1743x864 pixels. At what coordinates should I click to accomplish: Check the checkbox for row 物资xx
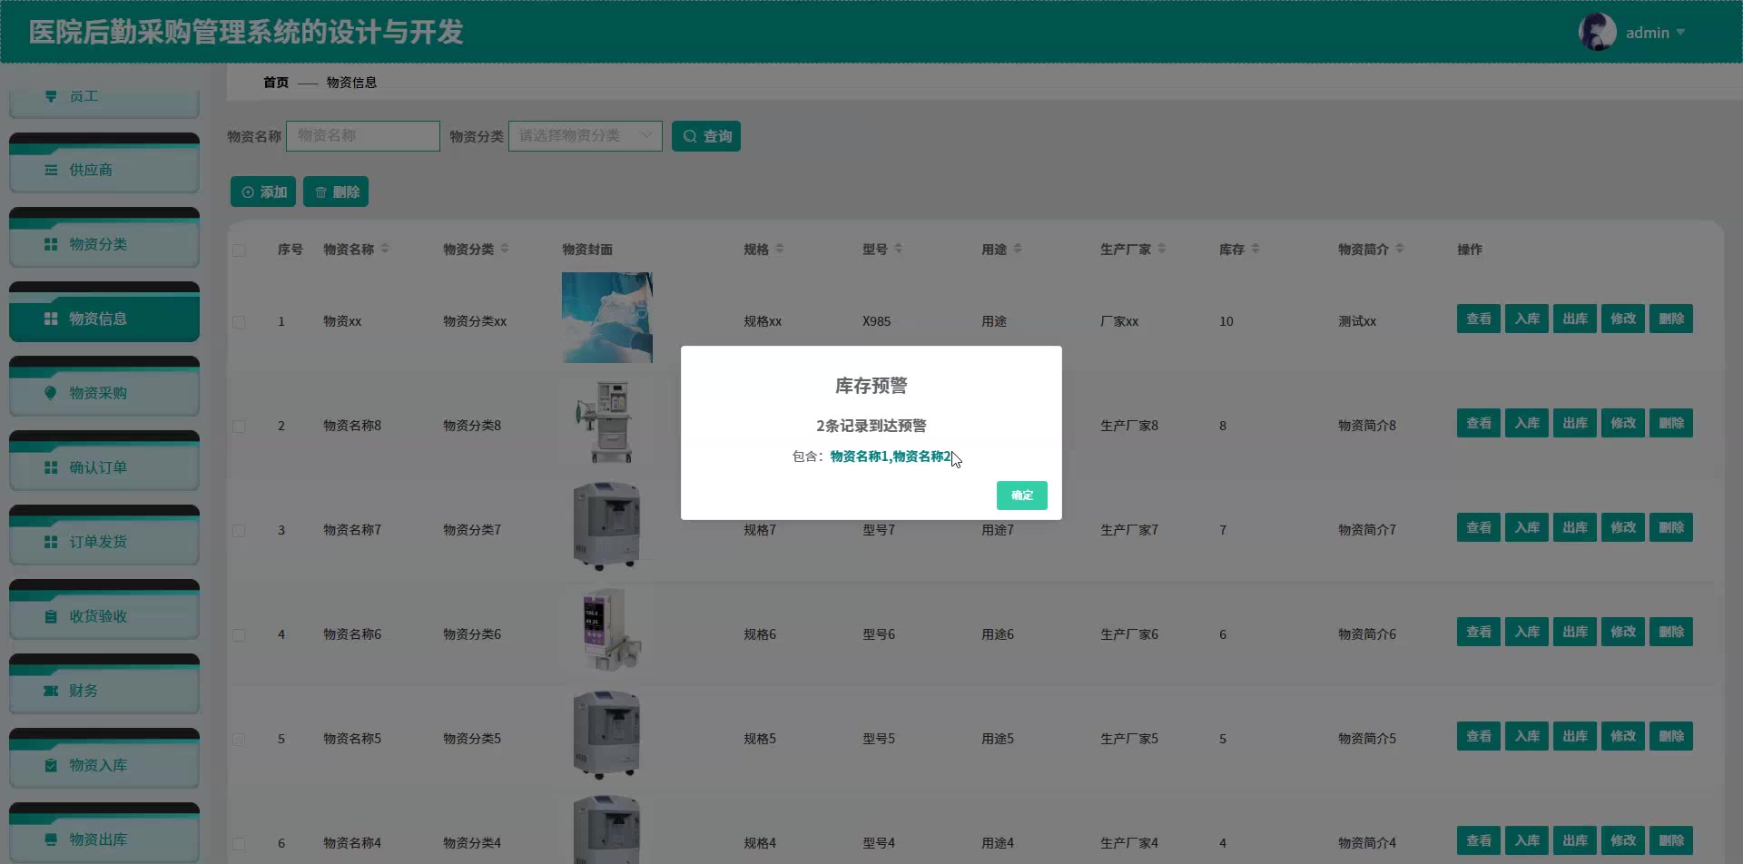coord(239,321)
